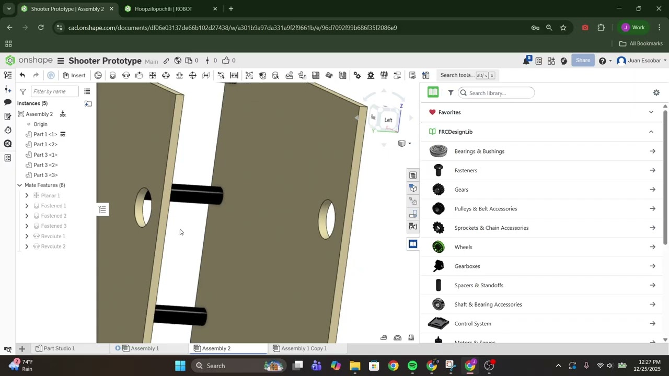Open the Spacers & Standoffs category

(x=541, y=285)
